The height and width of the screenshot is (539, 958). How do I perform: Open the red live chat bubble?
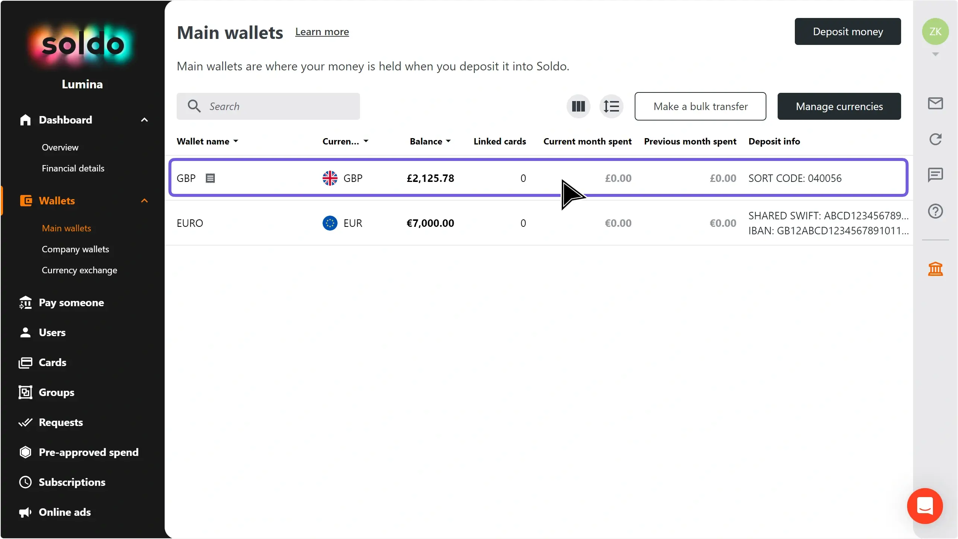(925, 506)
